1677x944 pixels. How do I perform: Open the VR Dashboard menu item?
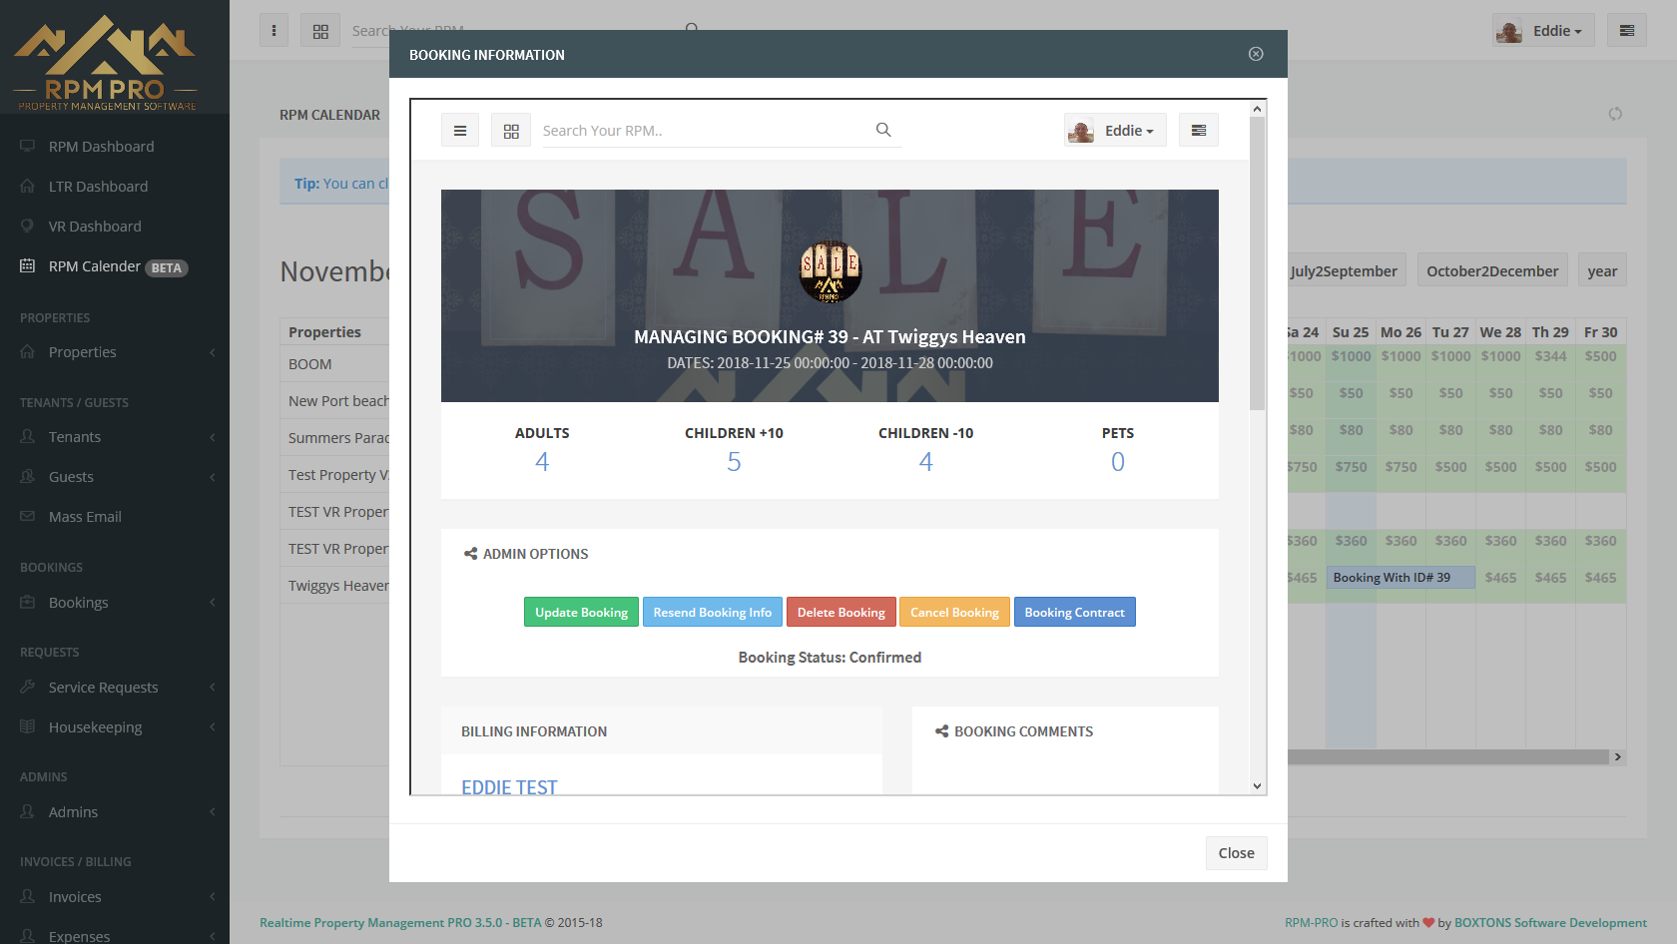115,227
